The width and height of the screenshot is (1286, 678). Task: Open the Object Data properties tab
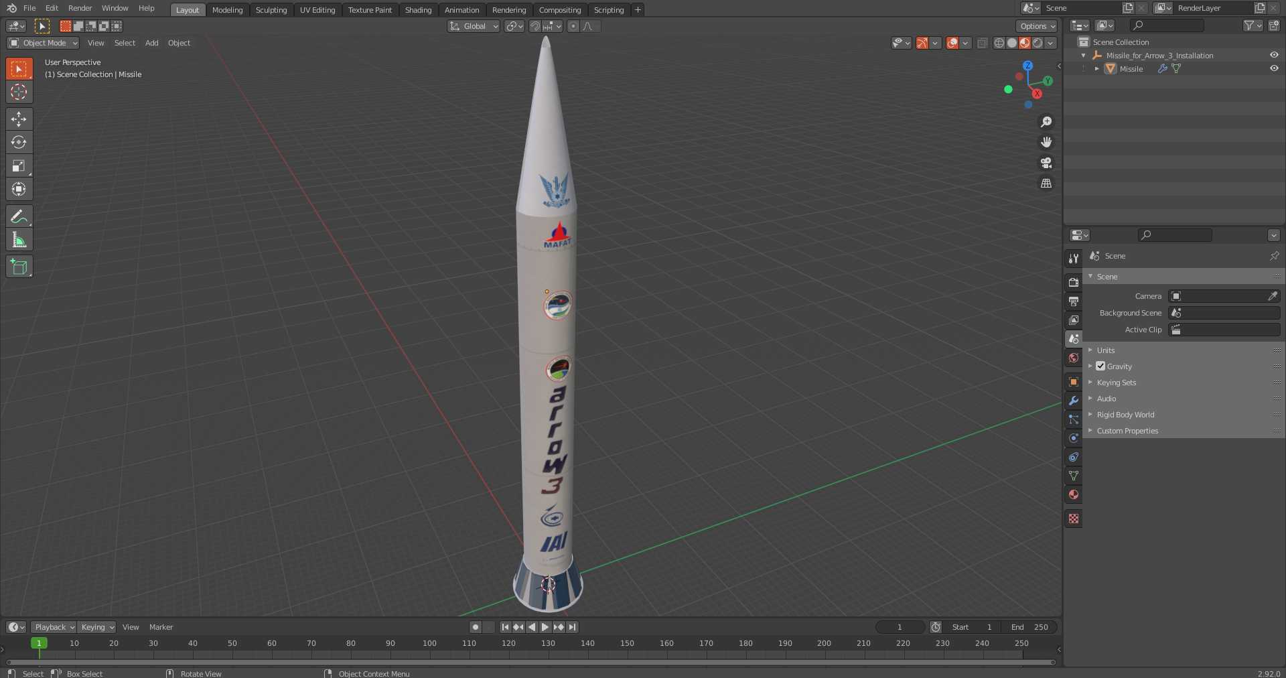pyautogui.click(x=1074, y=476)
